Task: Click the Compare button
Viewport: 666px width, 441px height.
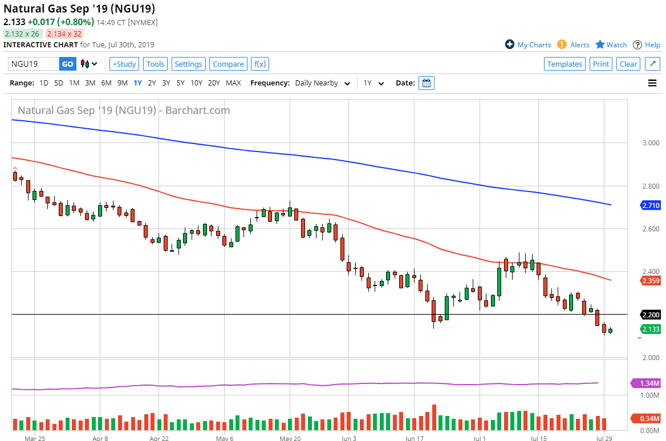Action: [228, 64]
